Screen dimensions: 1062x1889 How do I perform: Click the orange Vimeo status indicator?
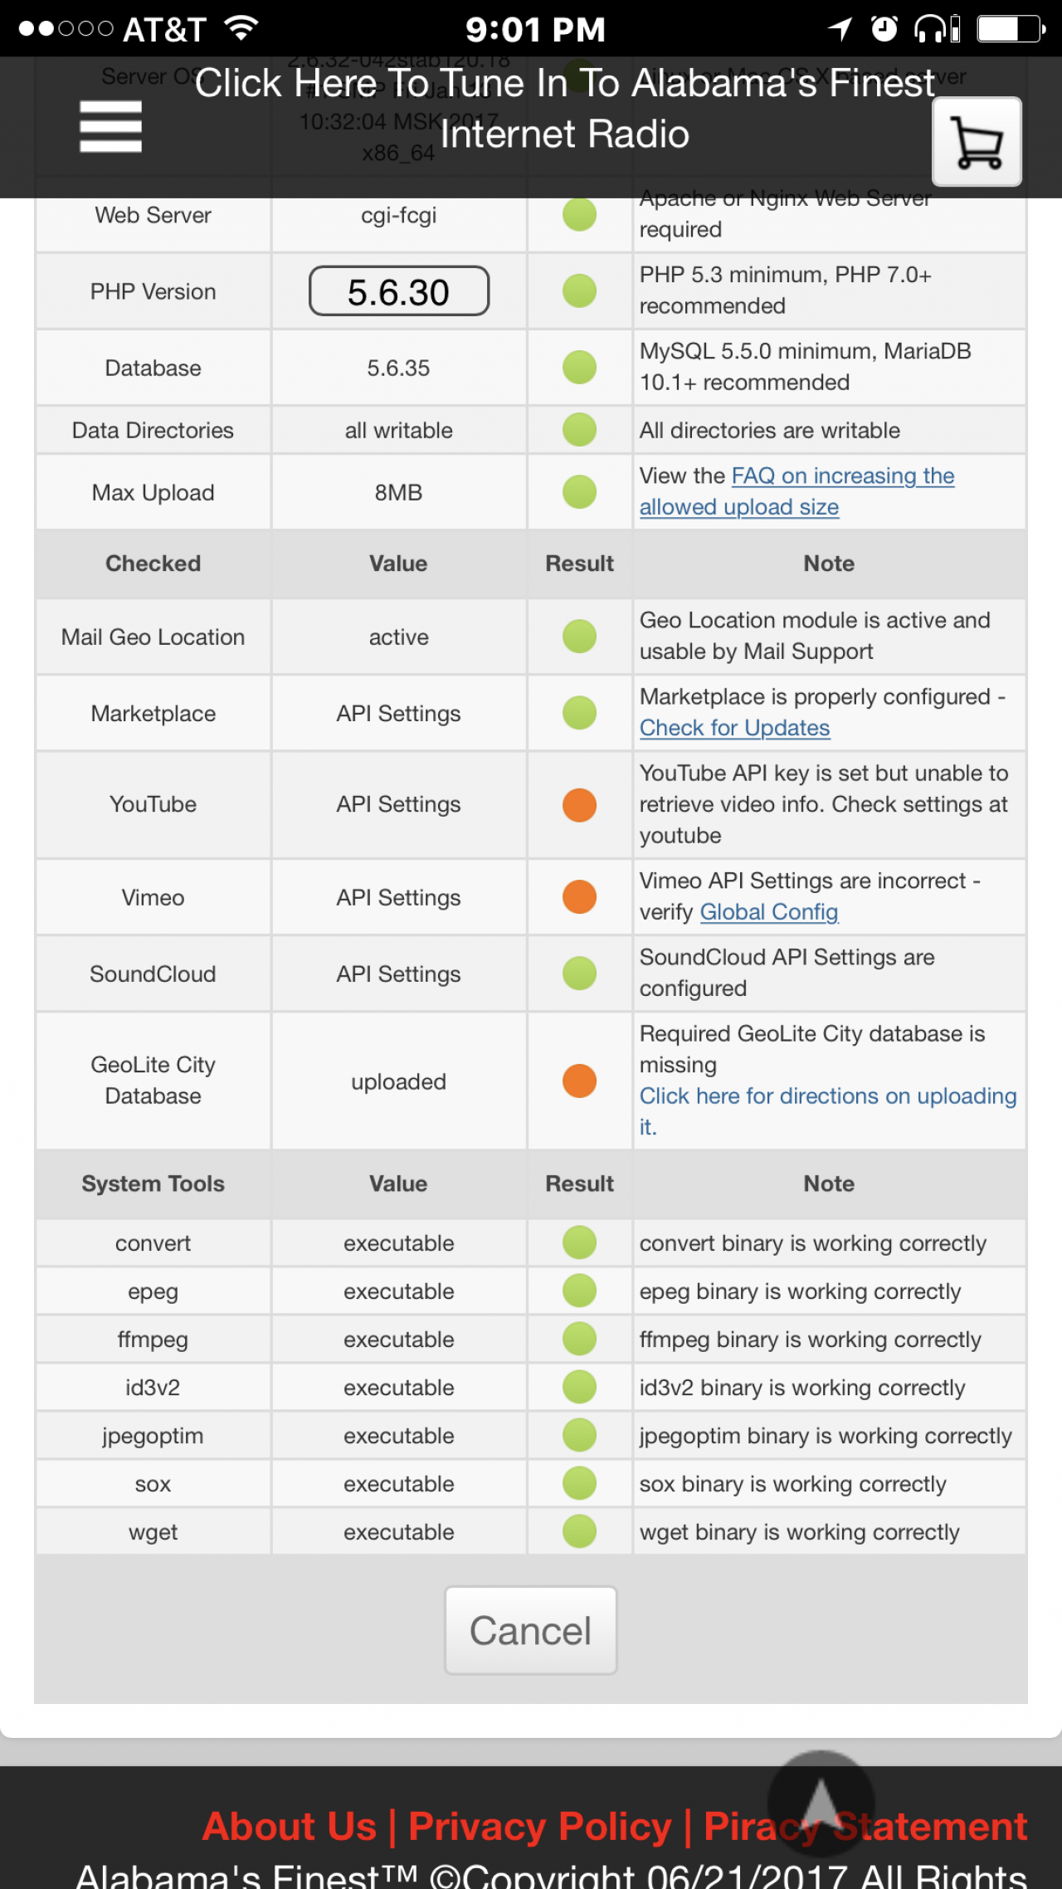pyautogui.click(x=579, y=897)
